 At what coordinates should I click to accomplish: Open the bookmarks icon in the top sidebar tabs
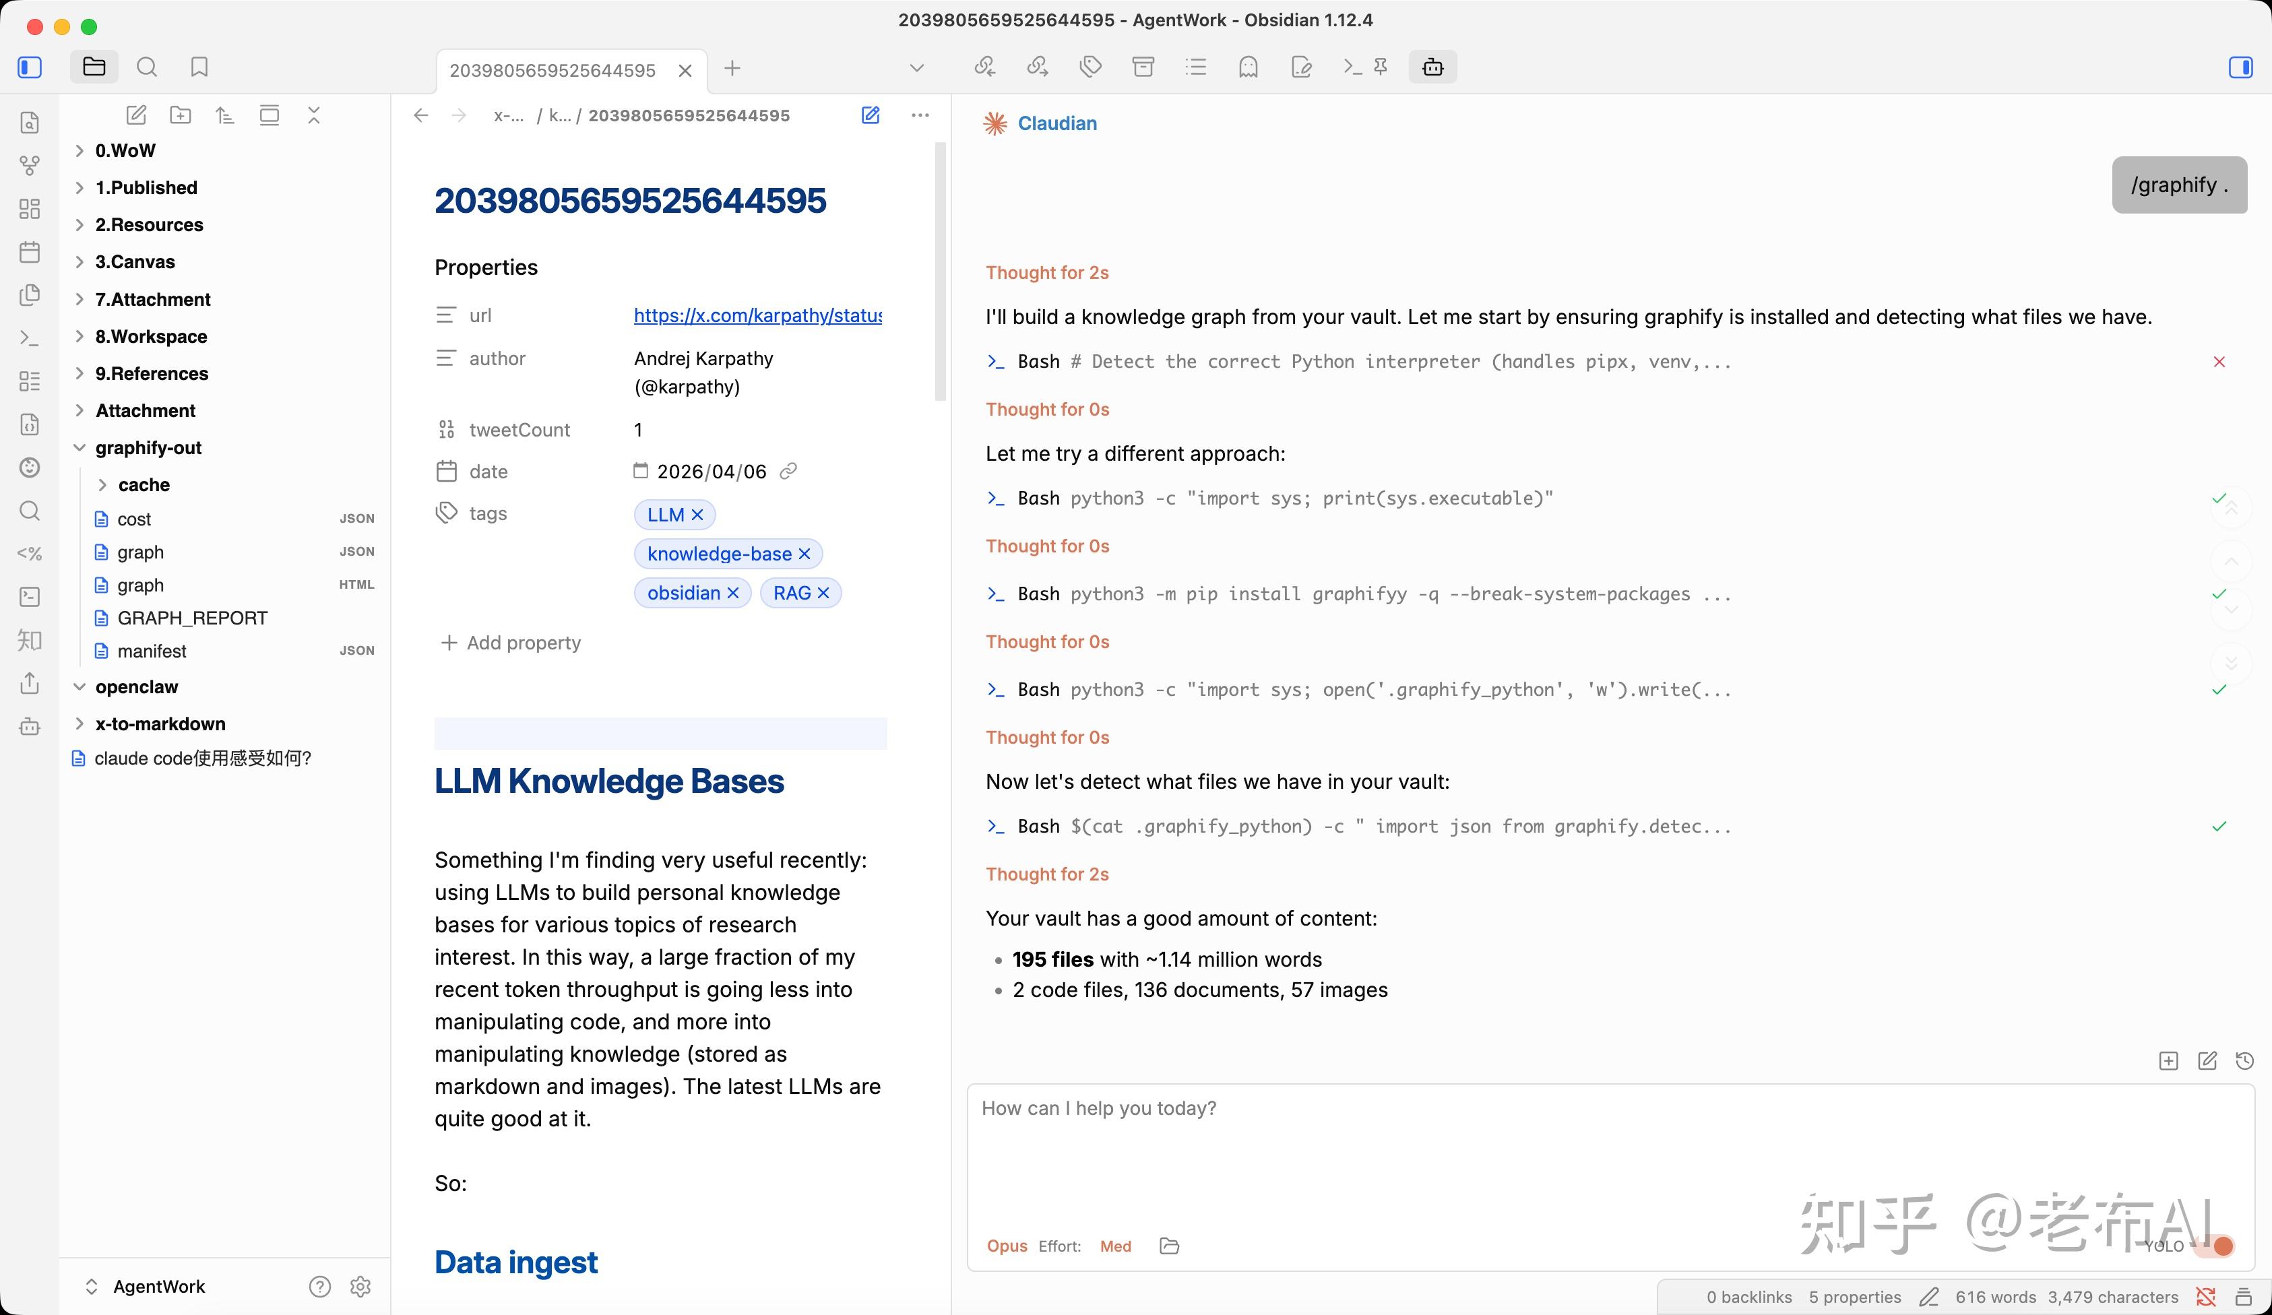click(199, 67)
